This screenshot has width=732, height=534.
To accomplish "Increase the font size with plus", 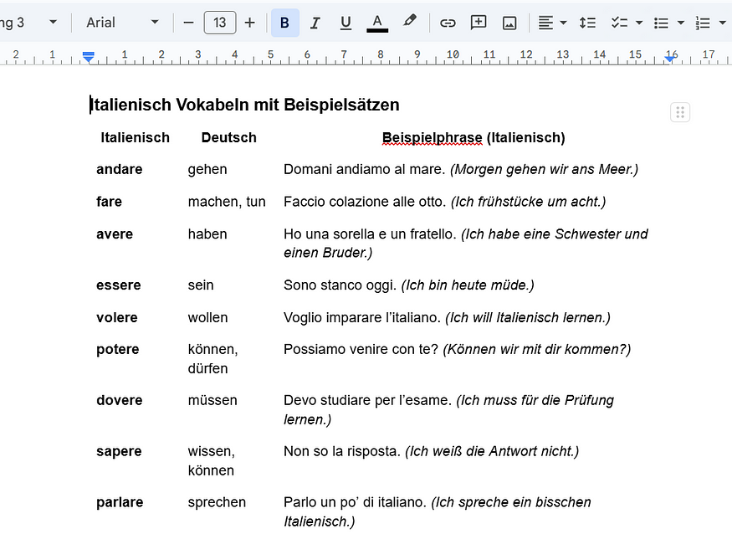I will (250, 23).
